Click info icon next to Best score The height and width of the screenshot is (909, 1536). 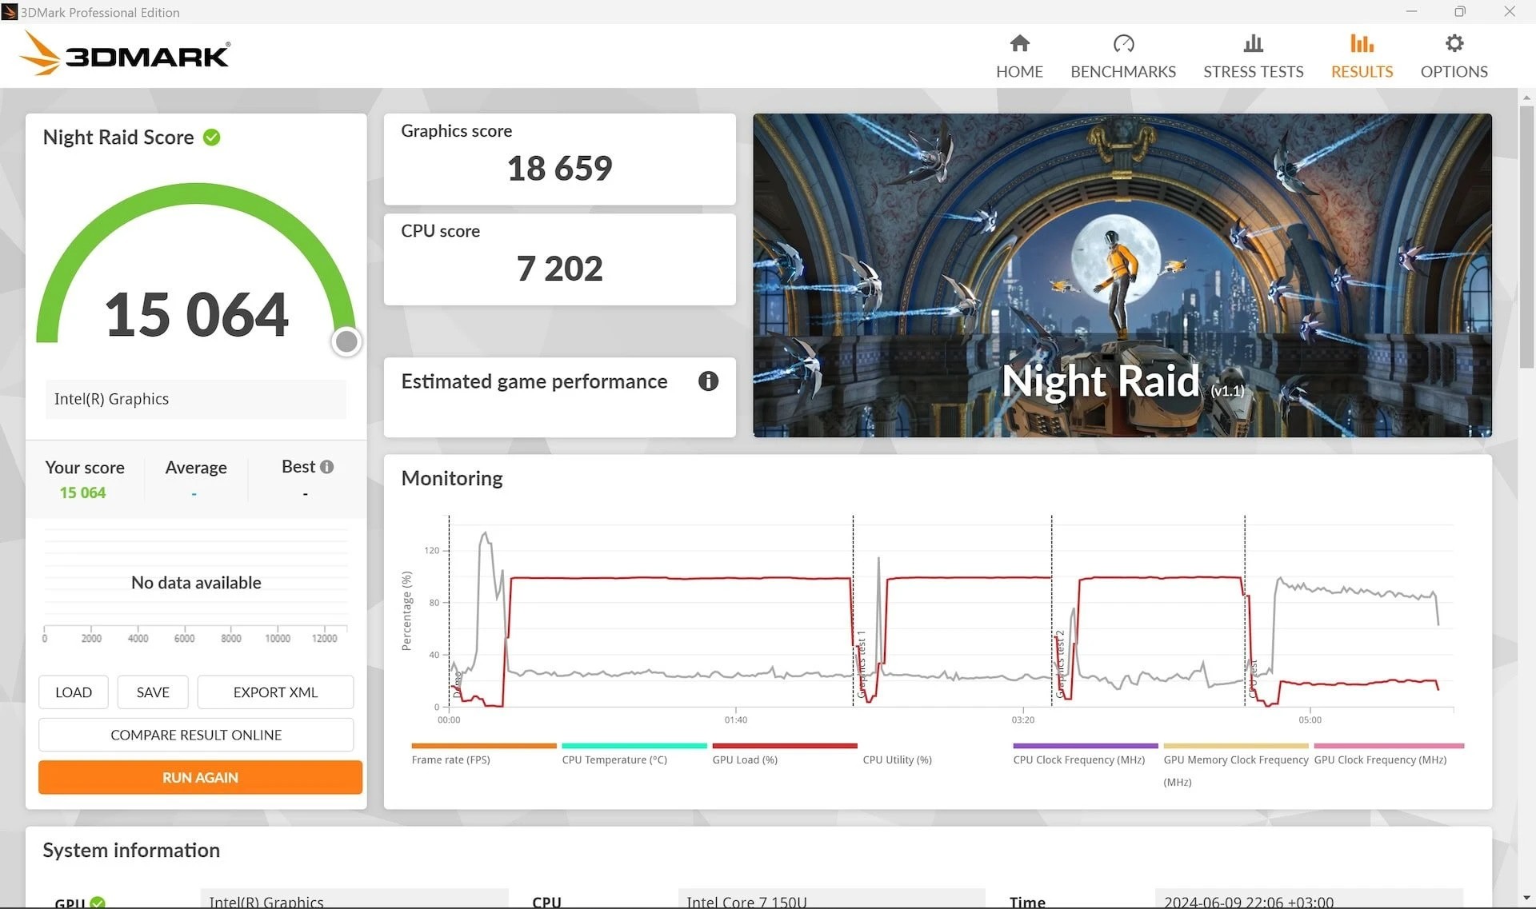click(327, 467)
